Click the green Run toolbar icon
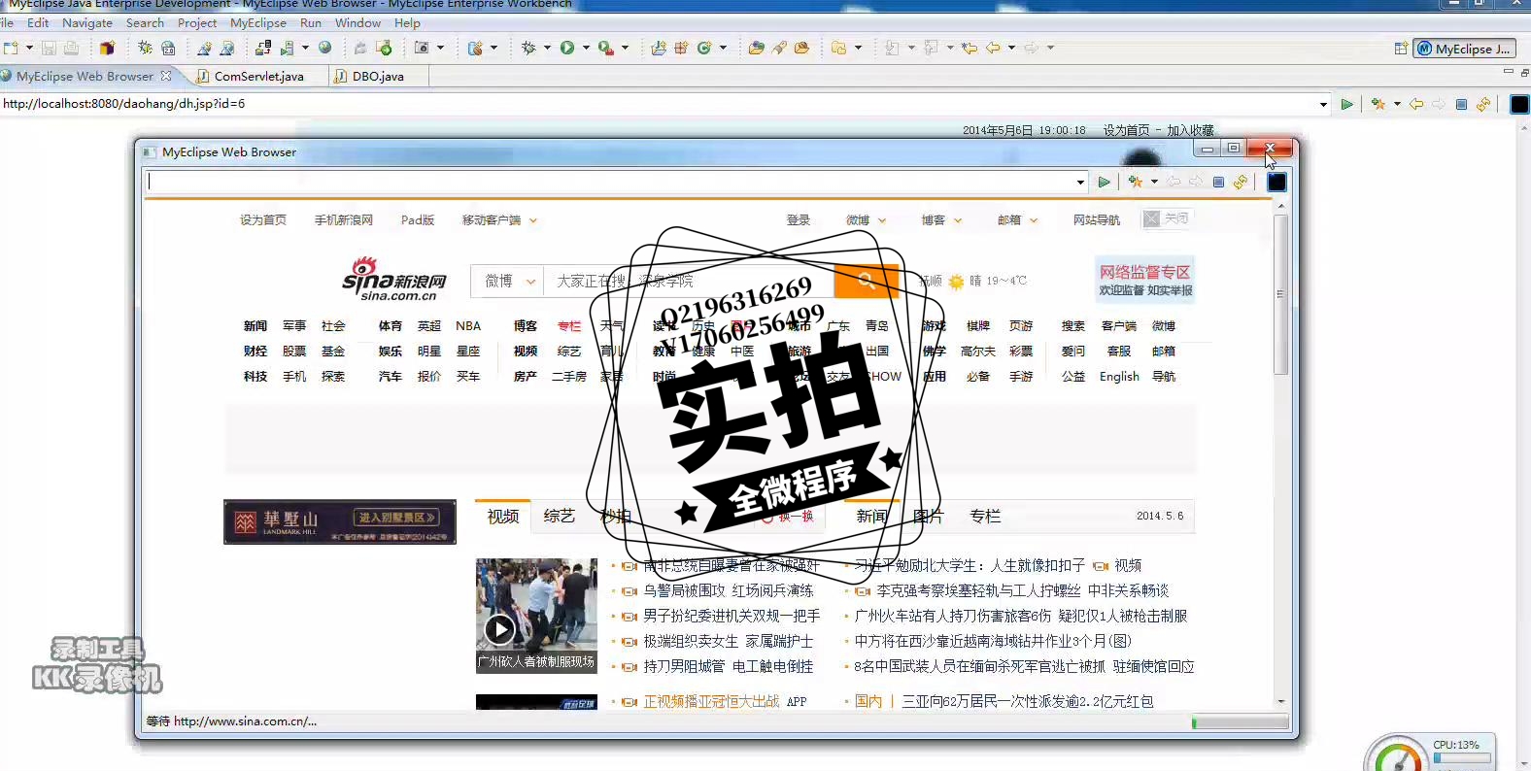Viewport: 1531px width, 771px height. (x=566, y=48)
